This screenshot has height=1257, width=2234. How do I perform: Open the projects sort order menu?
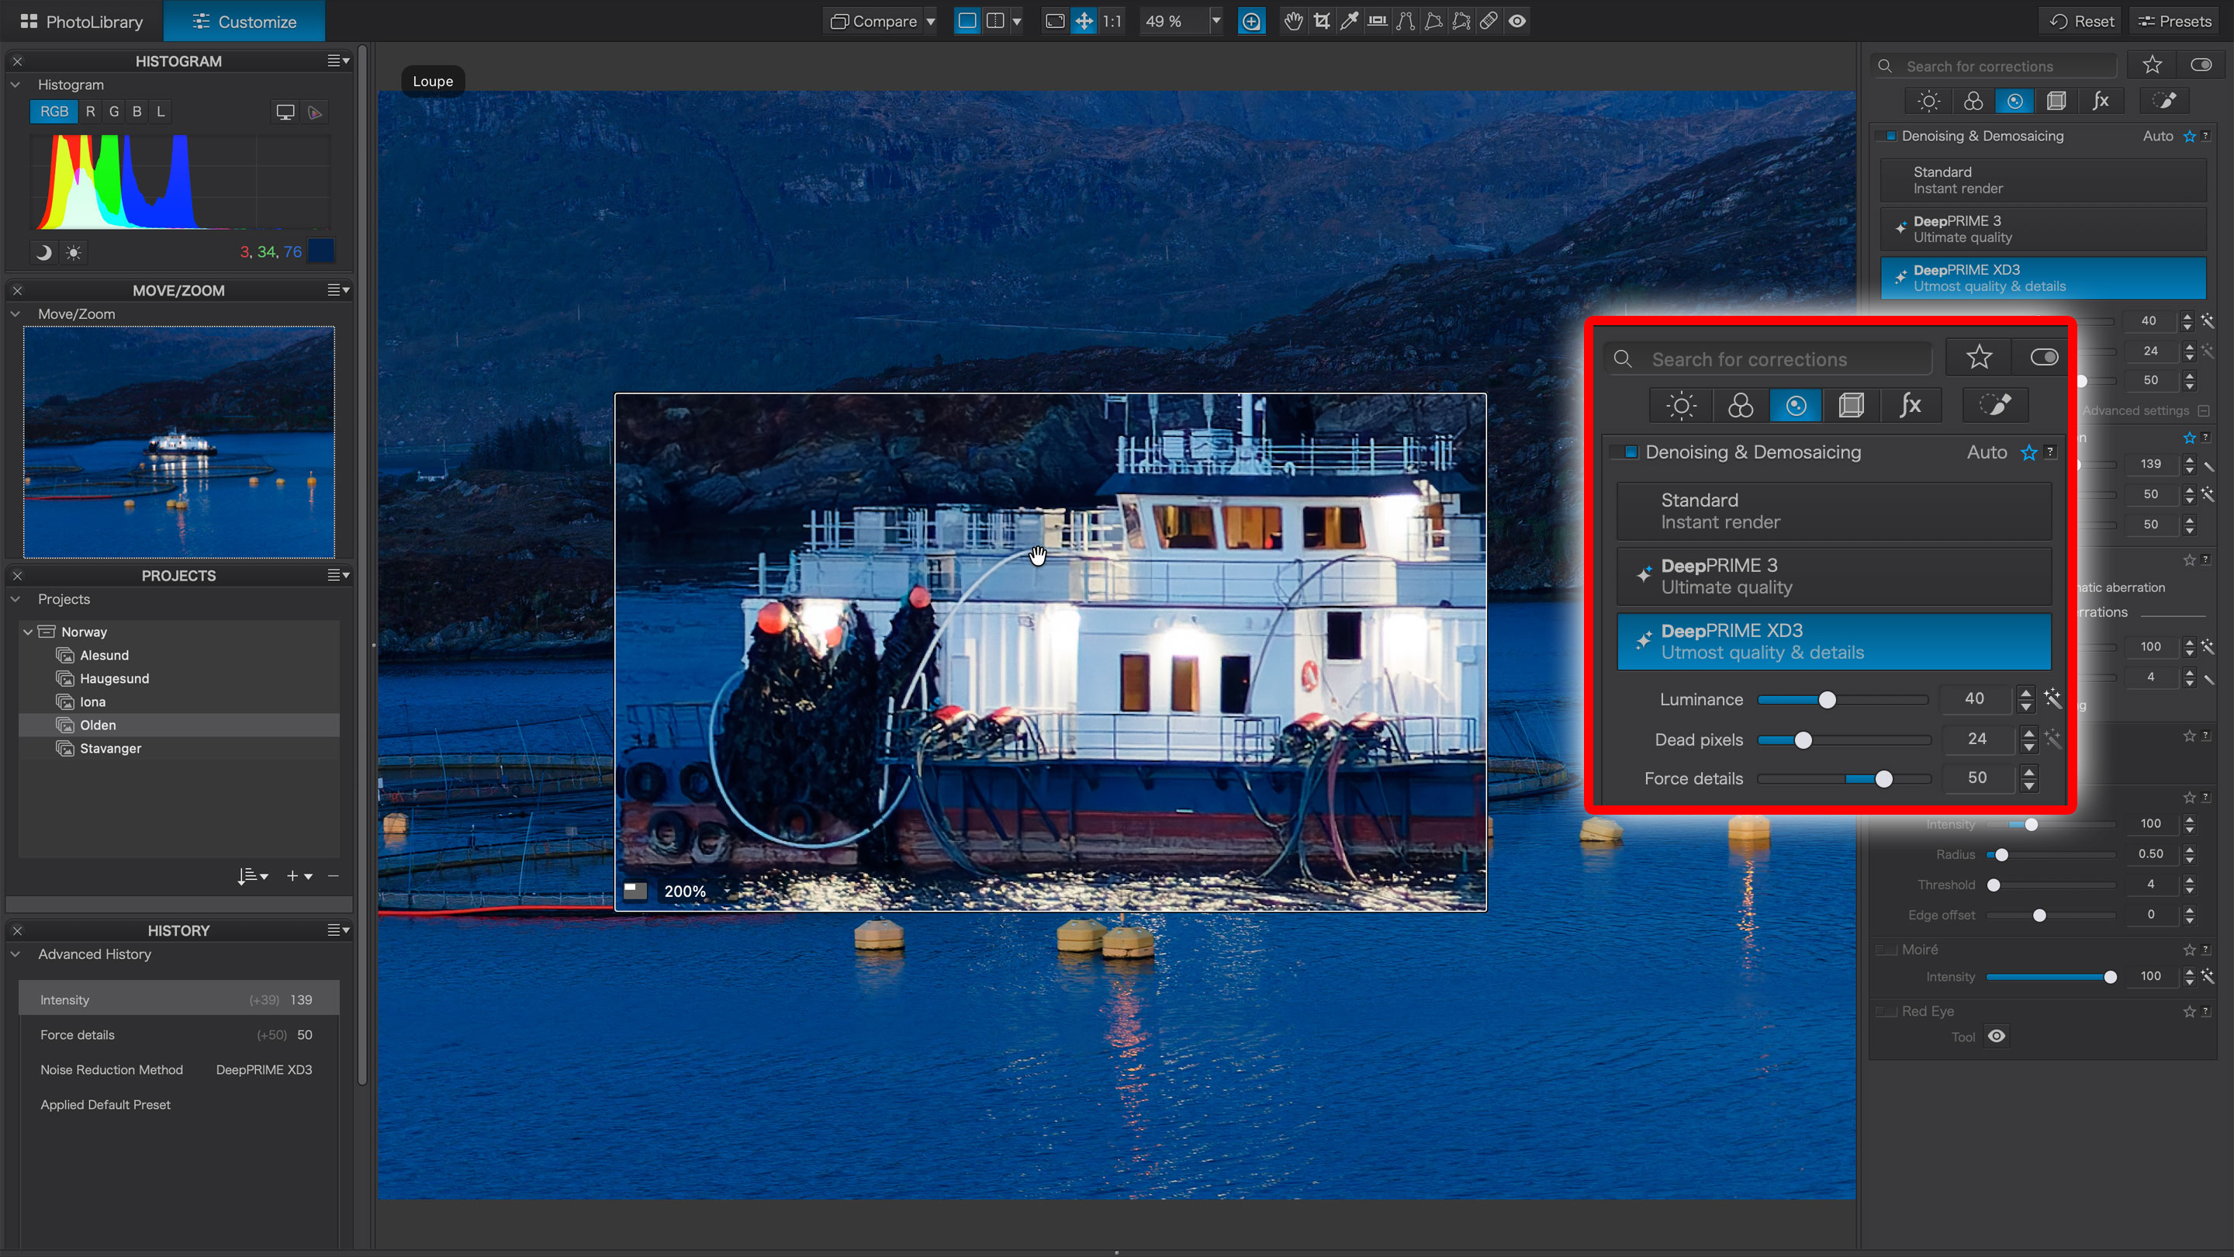252,876
